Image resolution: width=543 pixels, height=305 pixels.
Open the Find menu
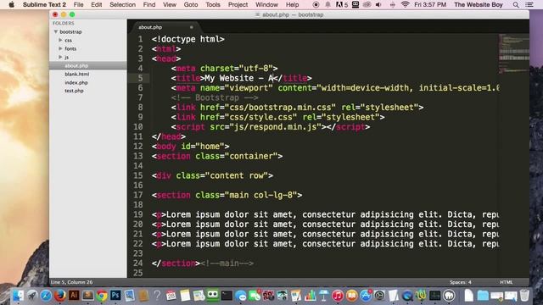click(x=149, y=5)
